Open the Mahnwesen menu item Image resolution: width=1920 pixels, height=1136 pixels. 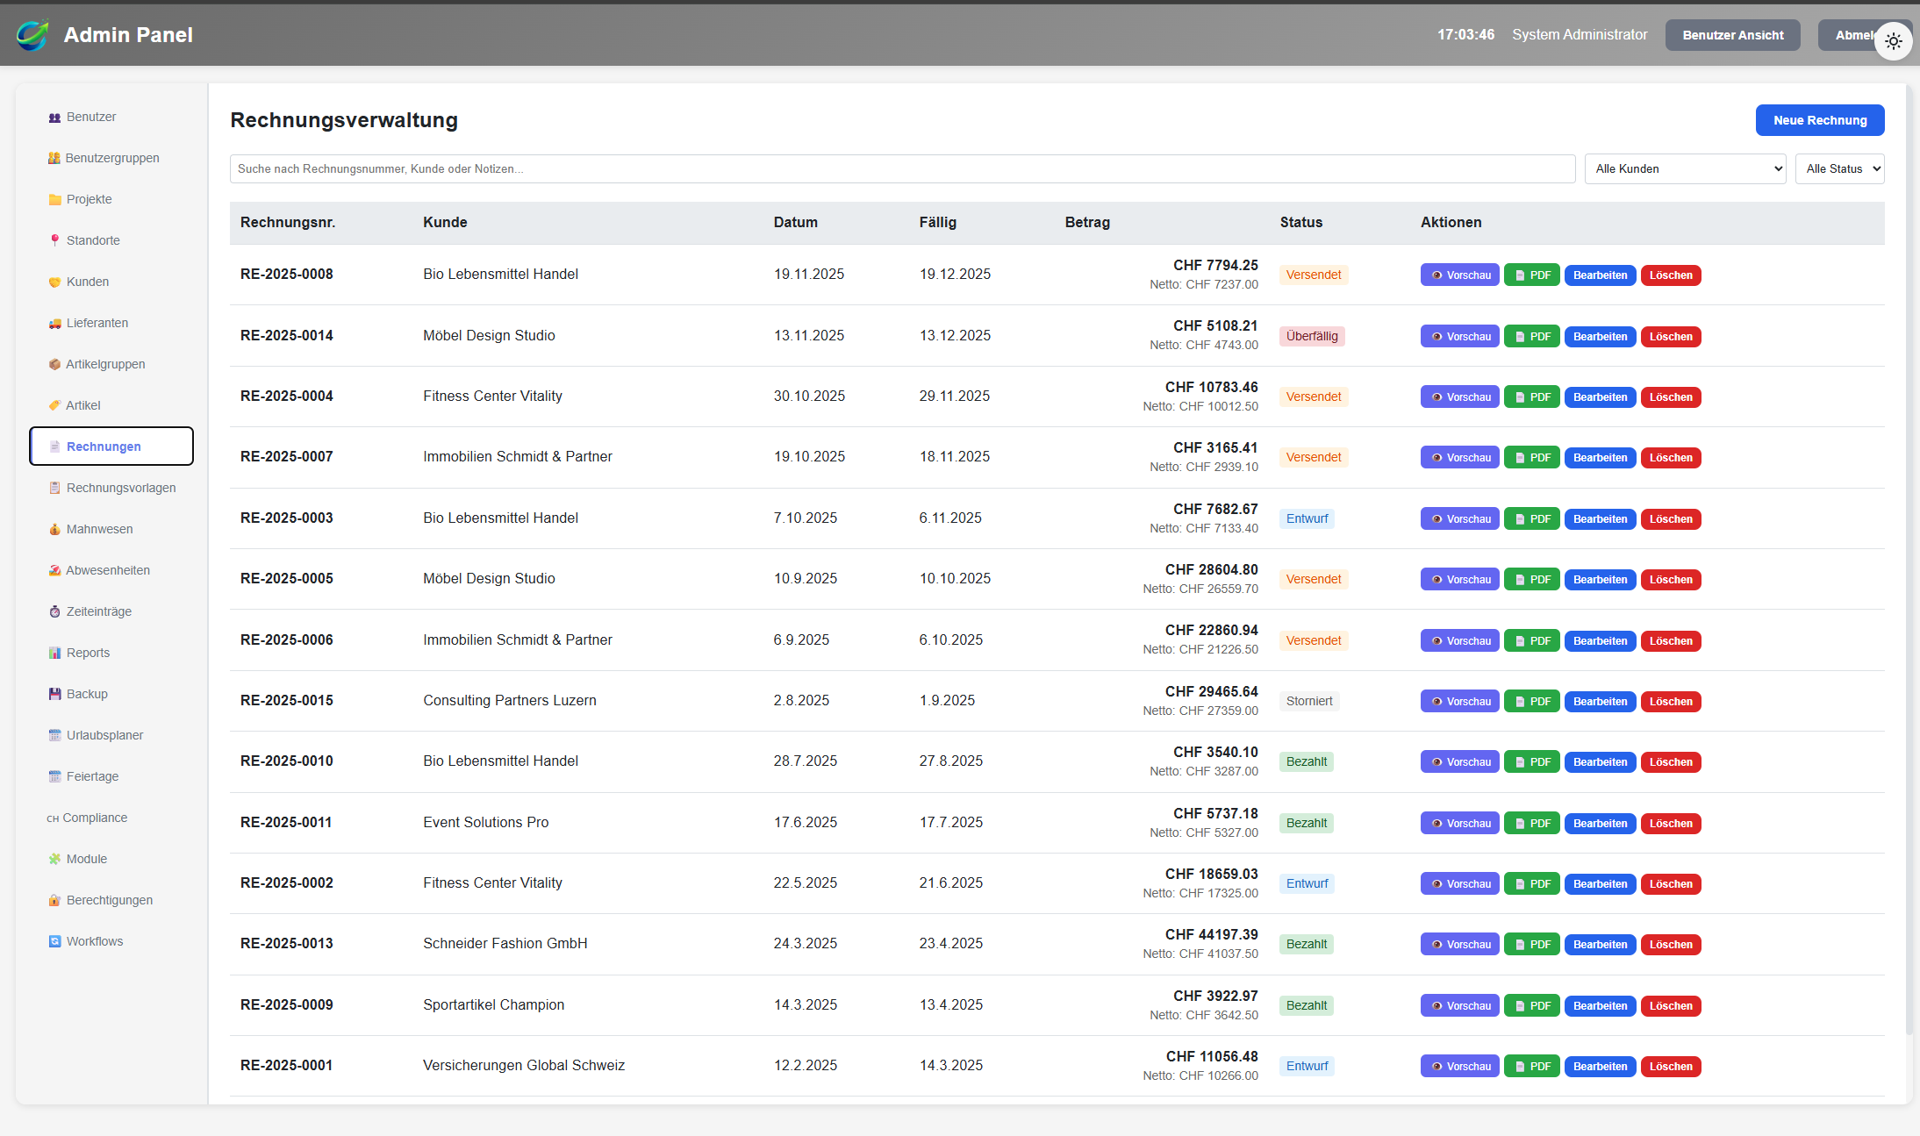click(x=99, y=529)
